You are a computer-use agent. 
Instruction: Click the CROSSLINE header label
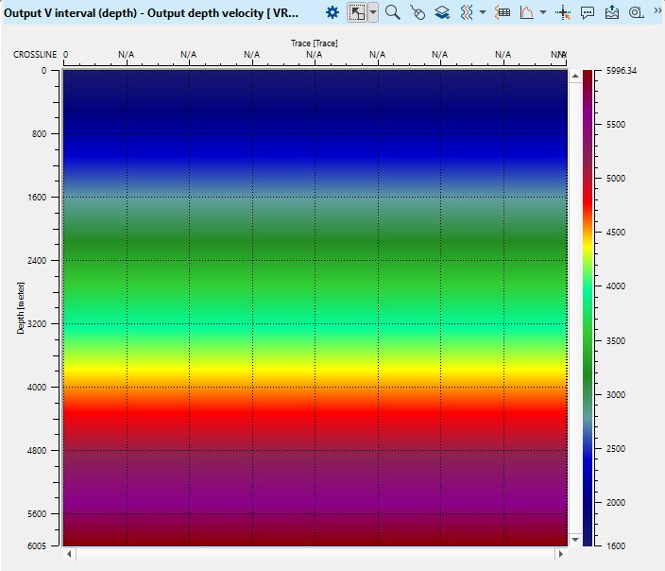pos(34,55)
